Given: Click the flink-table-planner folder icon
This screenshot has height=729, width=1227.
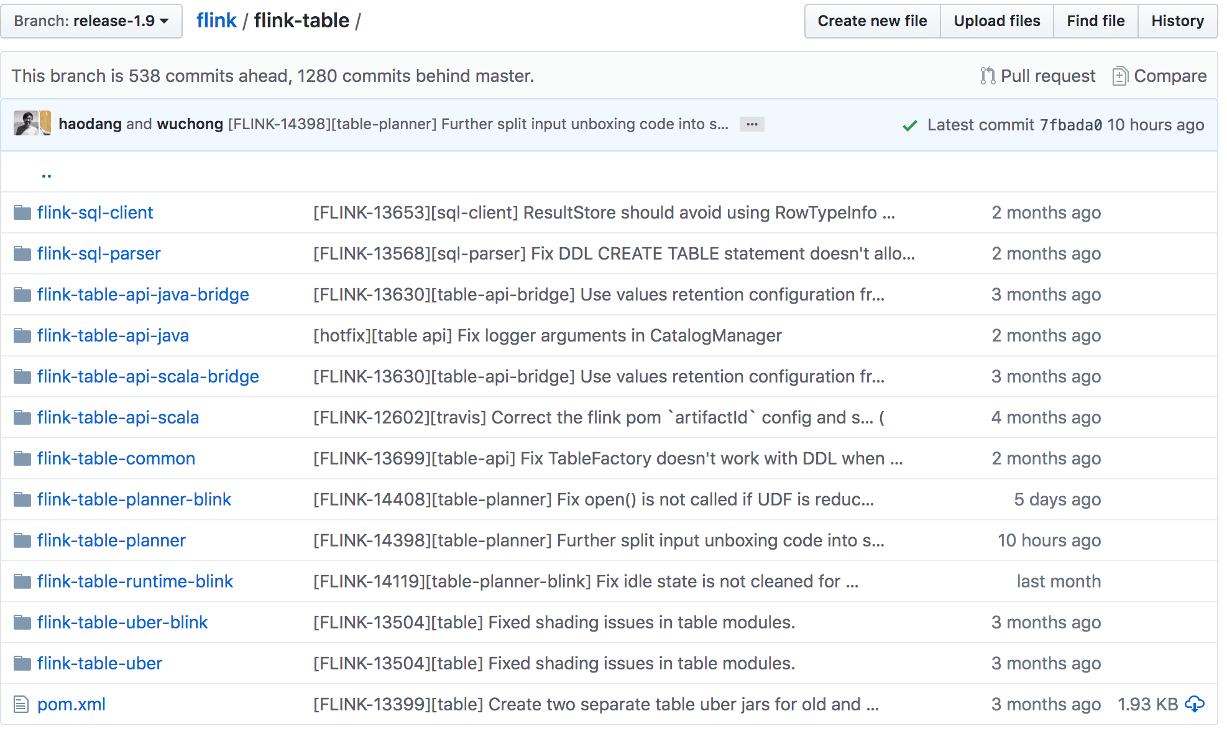Looking at the screenshot, I should tap(22, 540).
